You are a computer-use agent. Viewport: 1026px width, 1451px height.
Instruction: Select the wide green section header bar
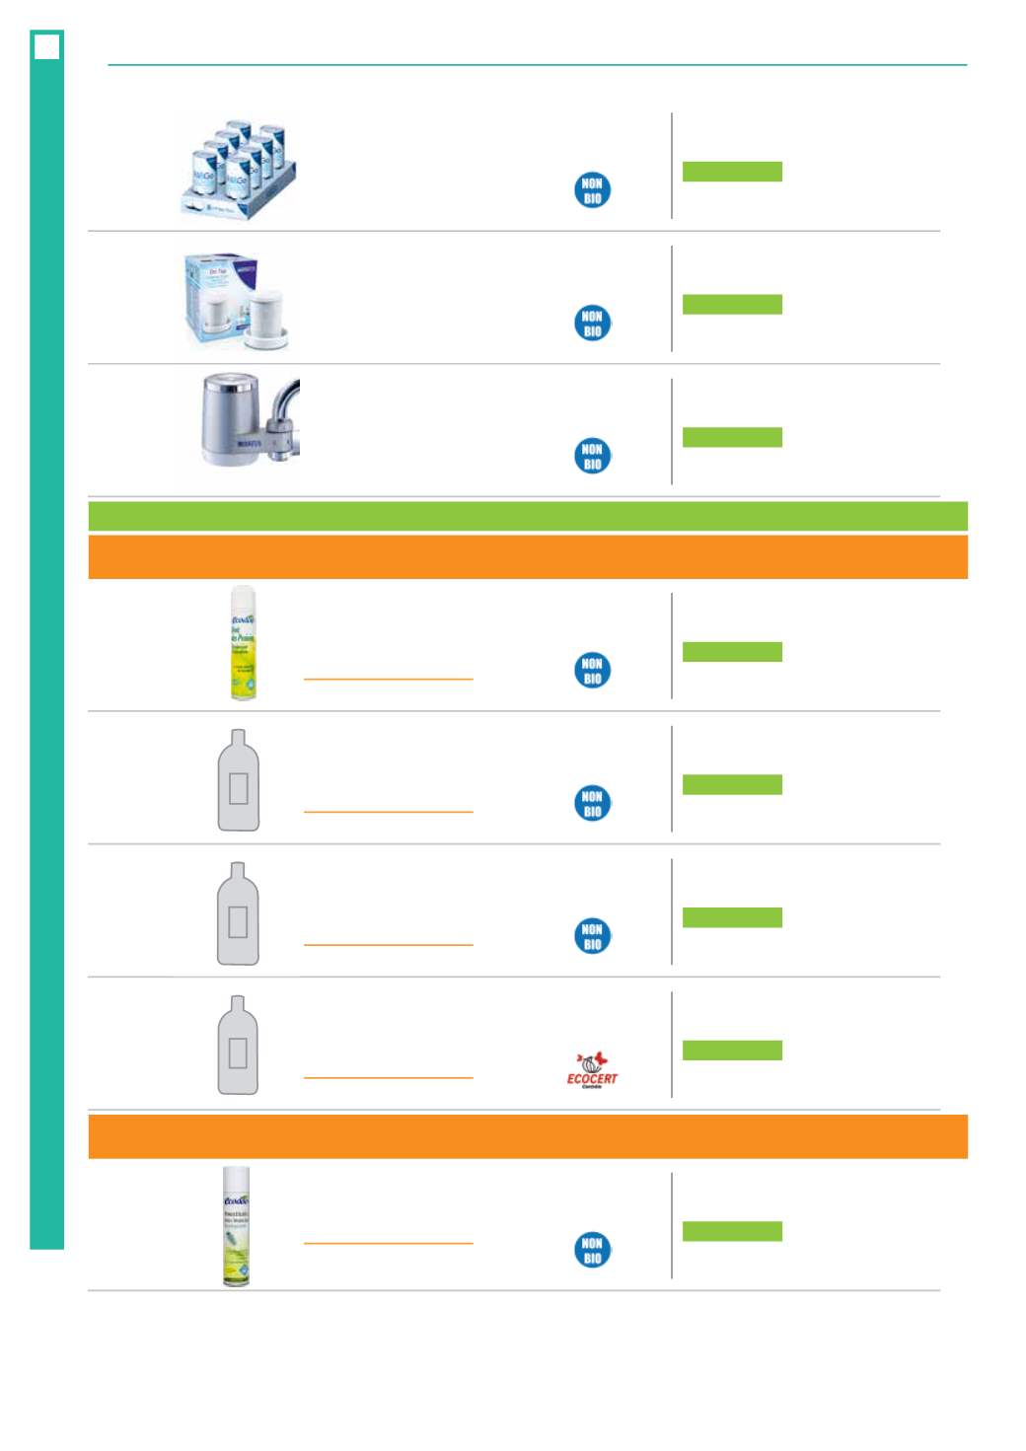[528, 516]
